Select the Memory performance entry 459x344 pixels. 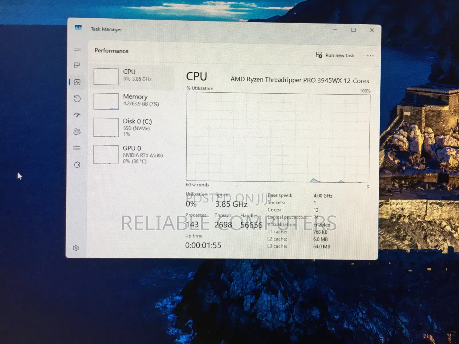[132, 101]
